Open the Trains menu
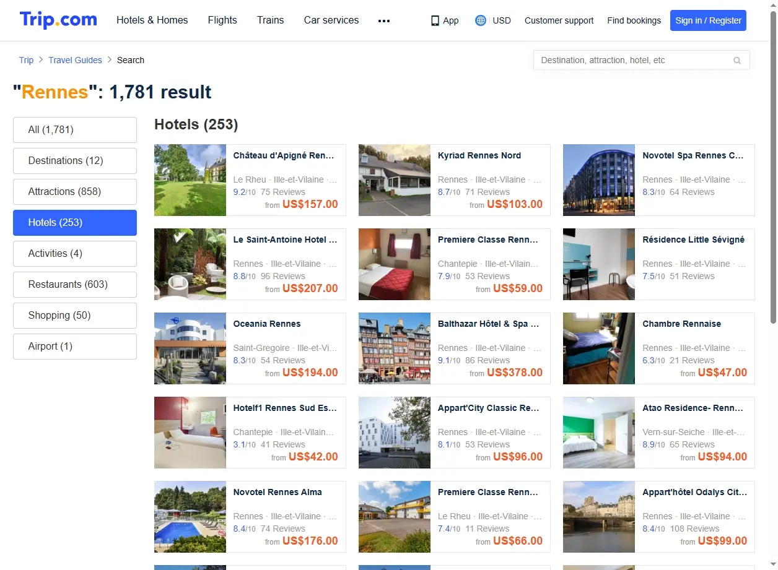Screen dimensions: 778x570 tap(271, 20)
